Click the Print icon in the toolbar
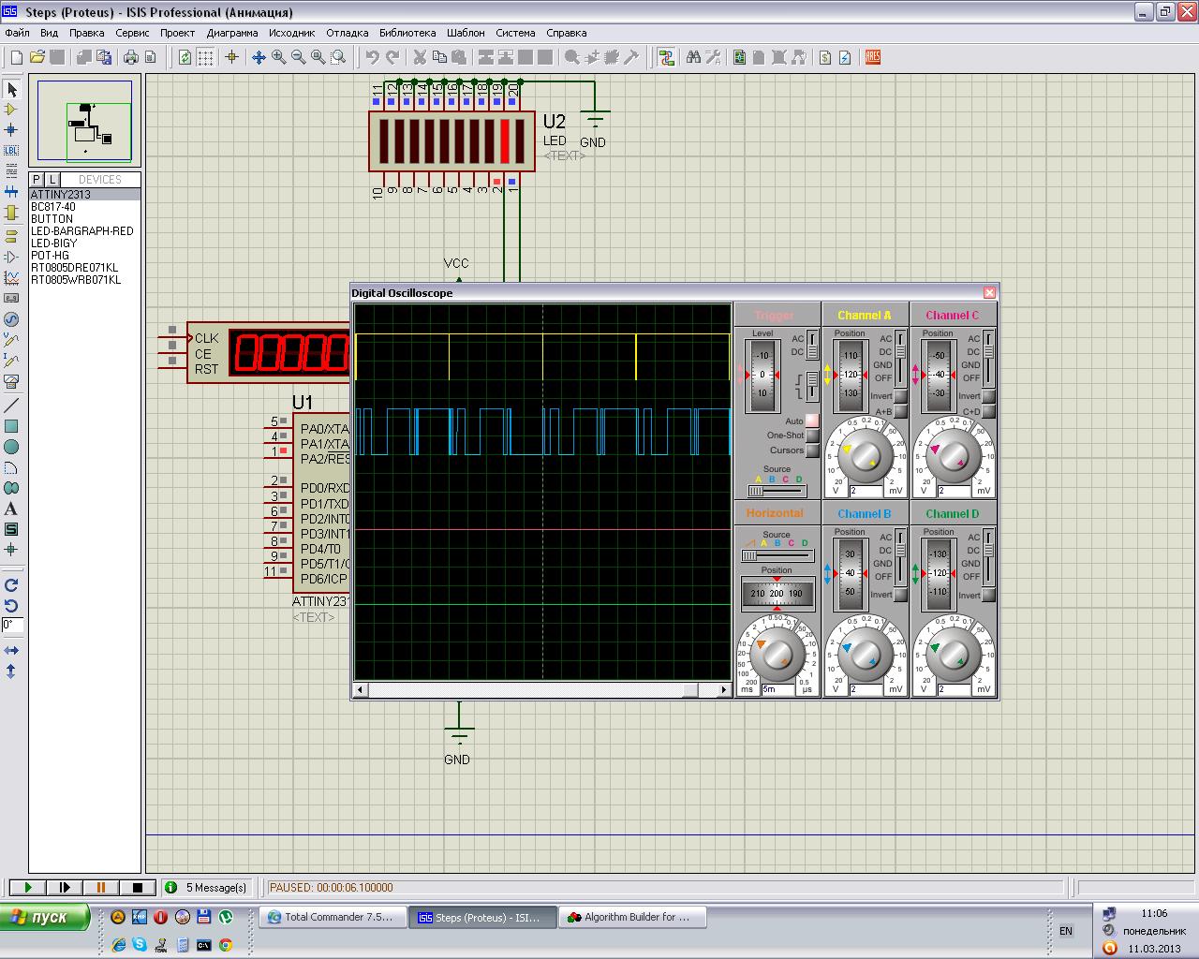Image resolution: width=1199 pixels, height=959 pixels. 131,57
